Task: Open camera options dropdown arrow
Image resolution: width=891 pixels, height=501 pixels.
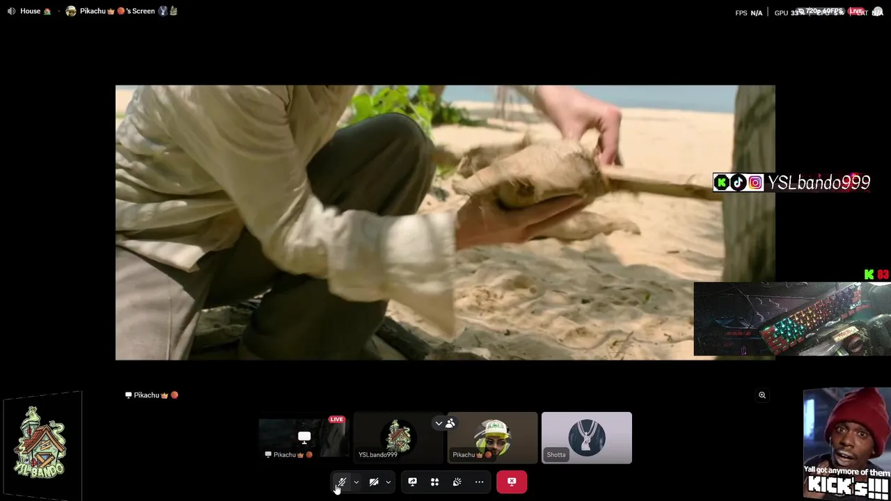Action: point(388,482)
